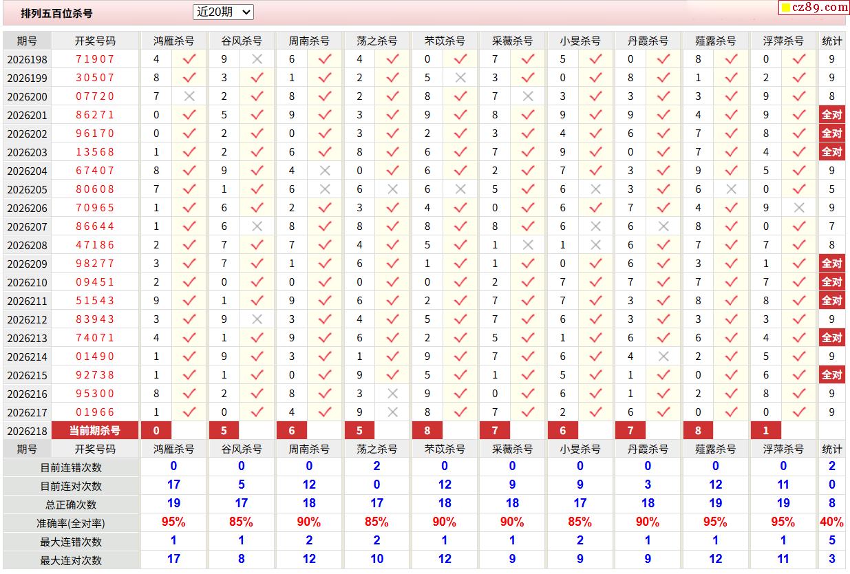The height and width of the screenshot is (574, 850).
Task: Click the red checkmark in 2026198 鸿雁杀号 column
Action: tap(189, 59)
